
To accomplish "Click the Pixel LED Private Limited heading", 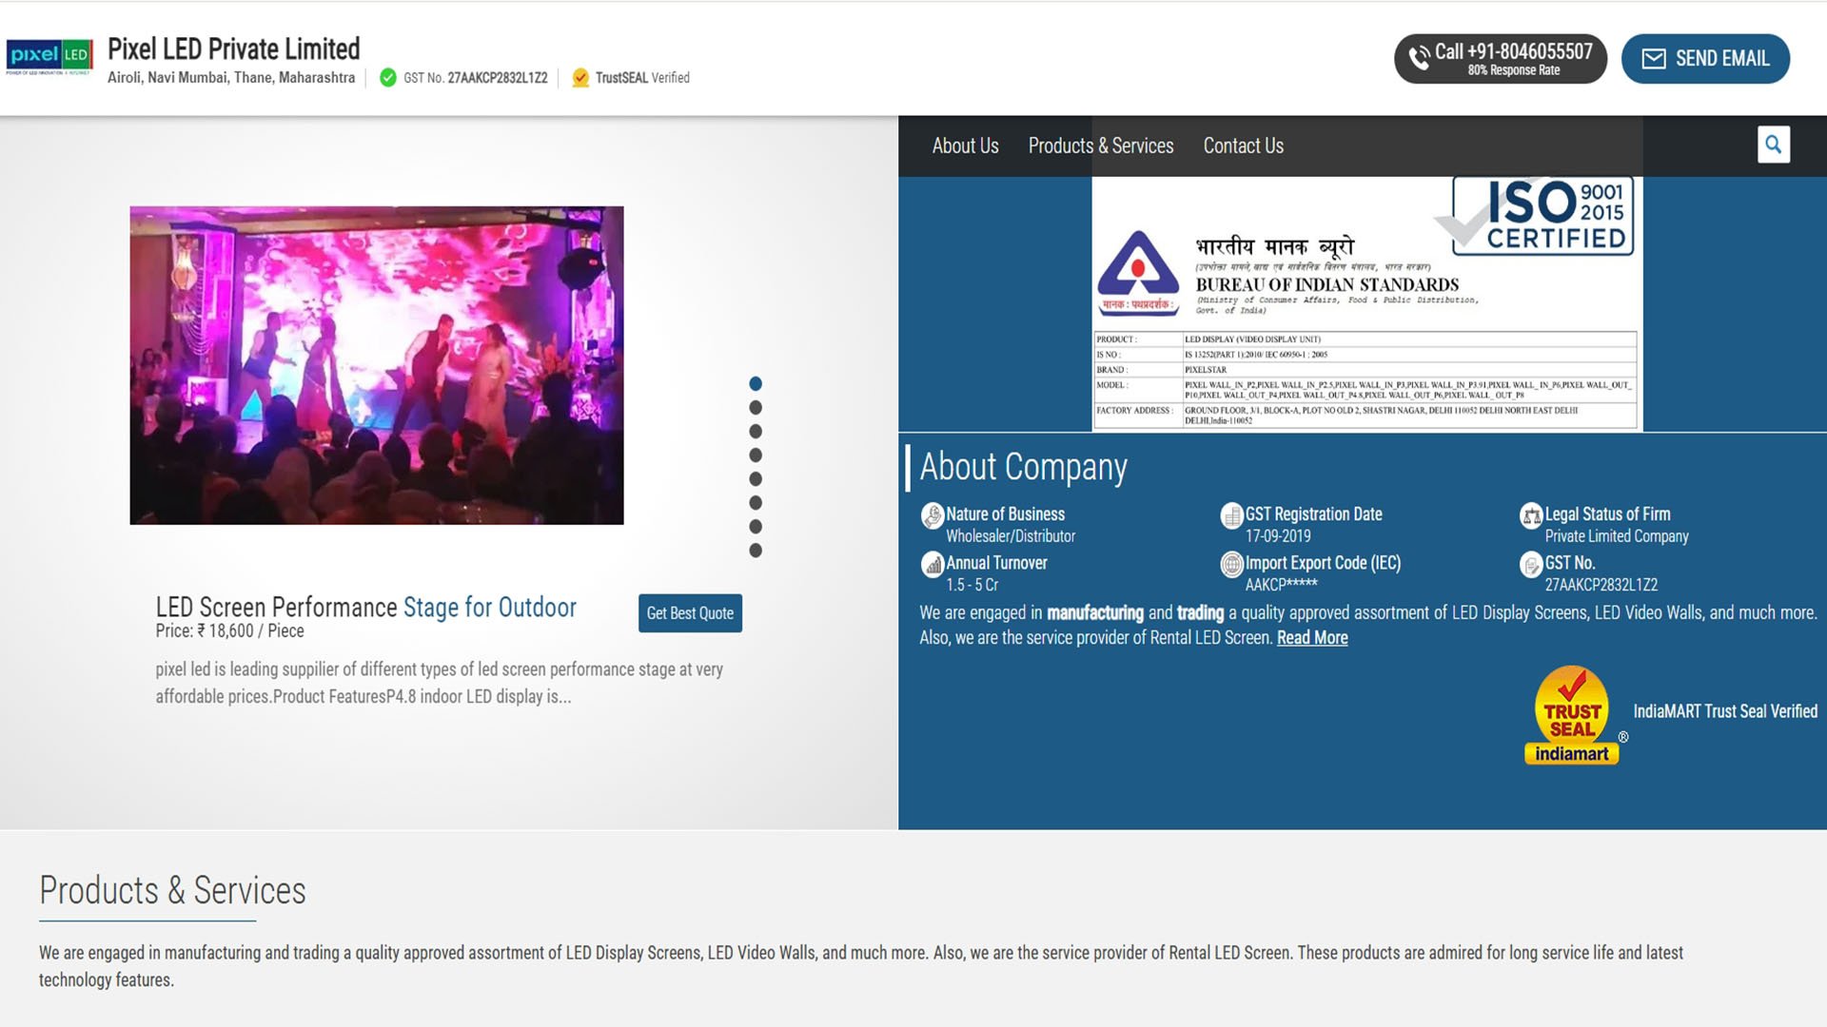I will pyautogui.click(x=234, y=48).
